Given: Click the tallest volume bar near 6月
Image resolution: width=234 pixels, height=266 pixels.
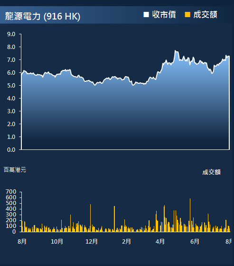Looking at the screenshot, I should click(190, 215).
